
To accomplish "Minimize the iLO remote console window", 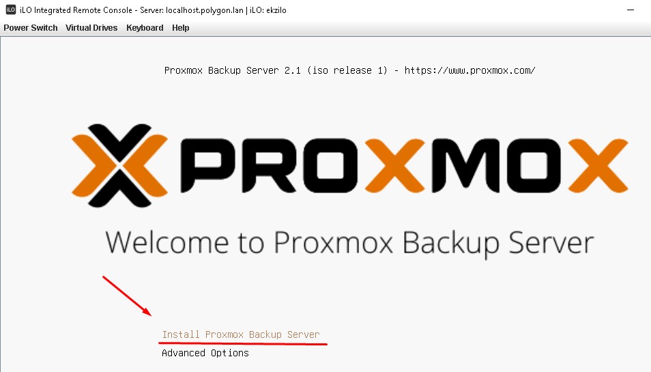I will pyautogui.click(x=631, y=10).
